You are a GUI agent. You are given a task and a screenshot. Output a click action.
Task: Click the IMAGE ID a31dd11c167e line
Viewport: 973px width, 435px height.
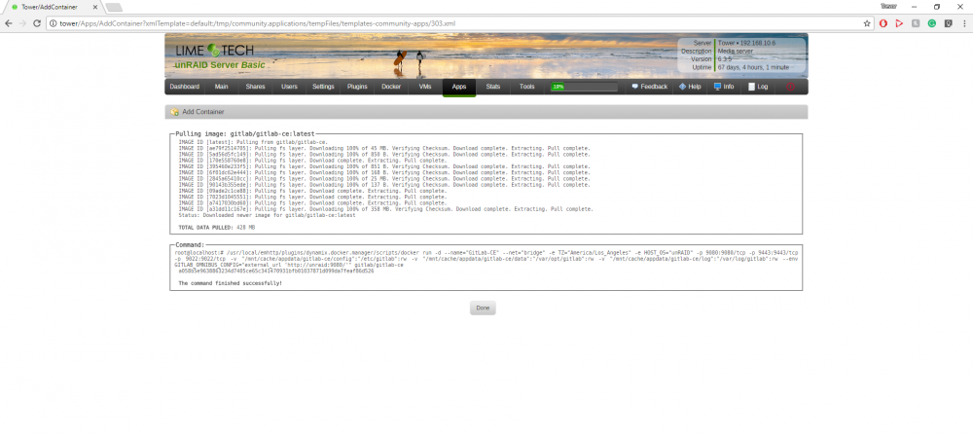click(x=386, y=209)
